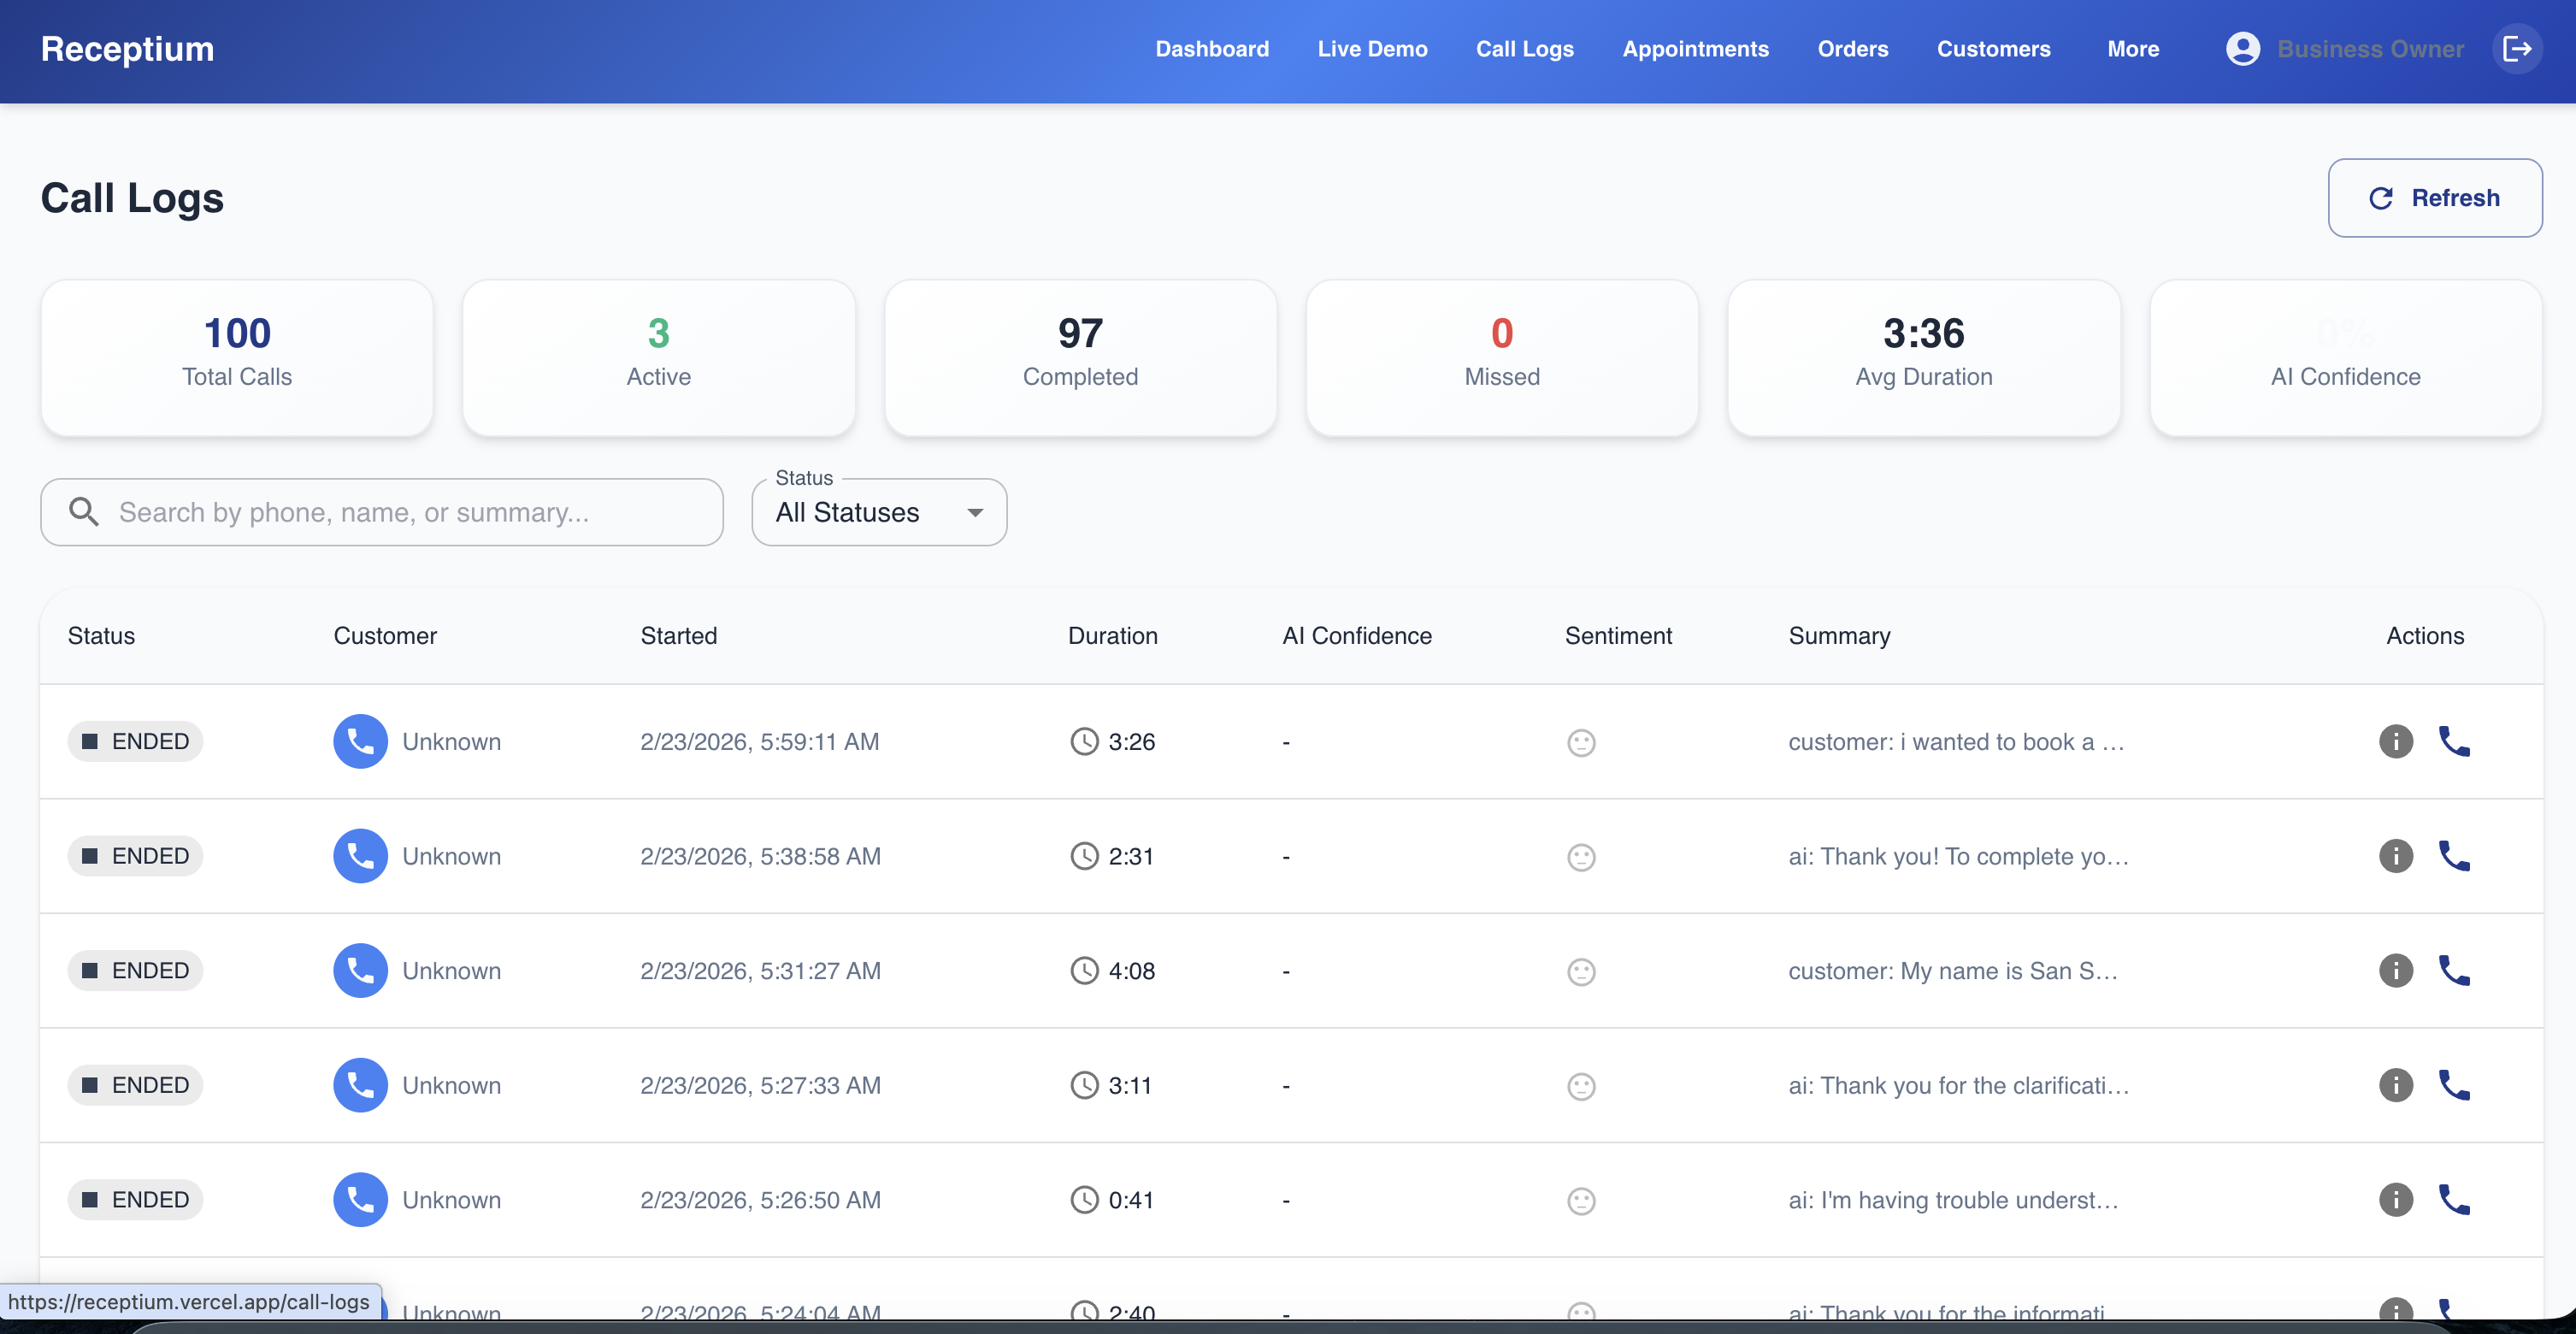Go to the Dashboard nav item
Image resolution: width=2576 pixels, height=1334 pixels.
1211,49
